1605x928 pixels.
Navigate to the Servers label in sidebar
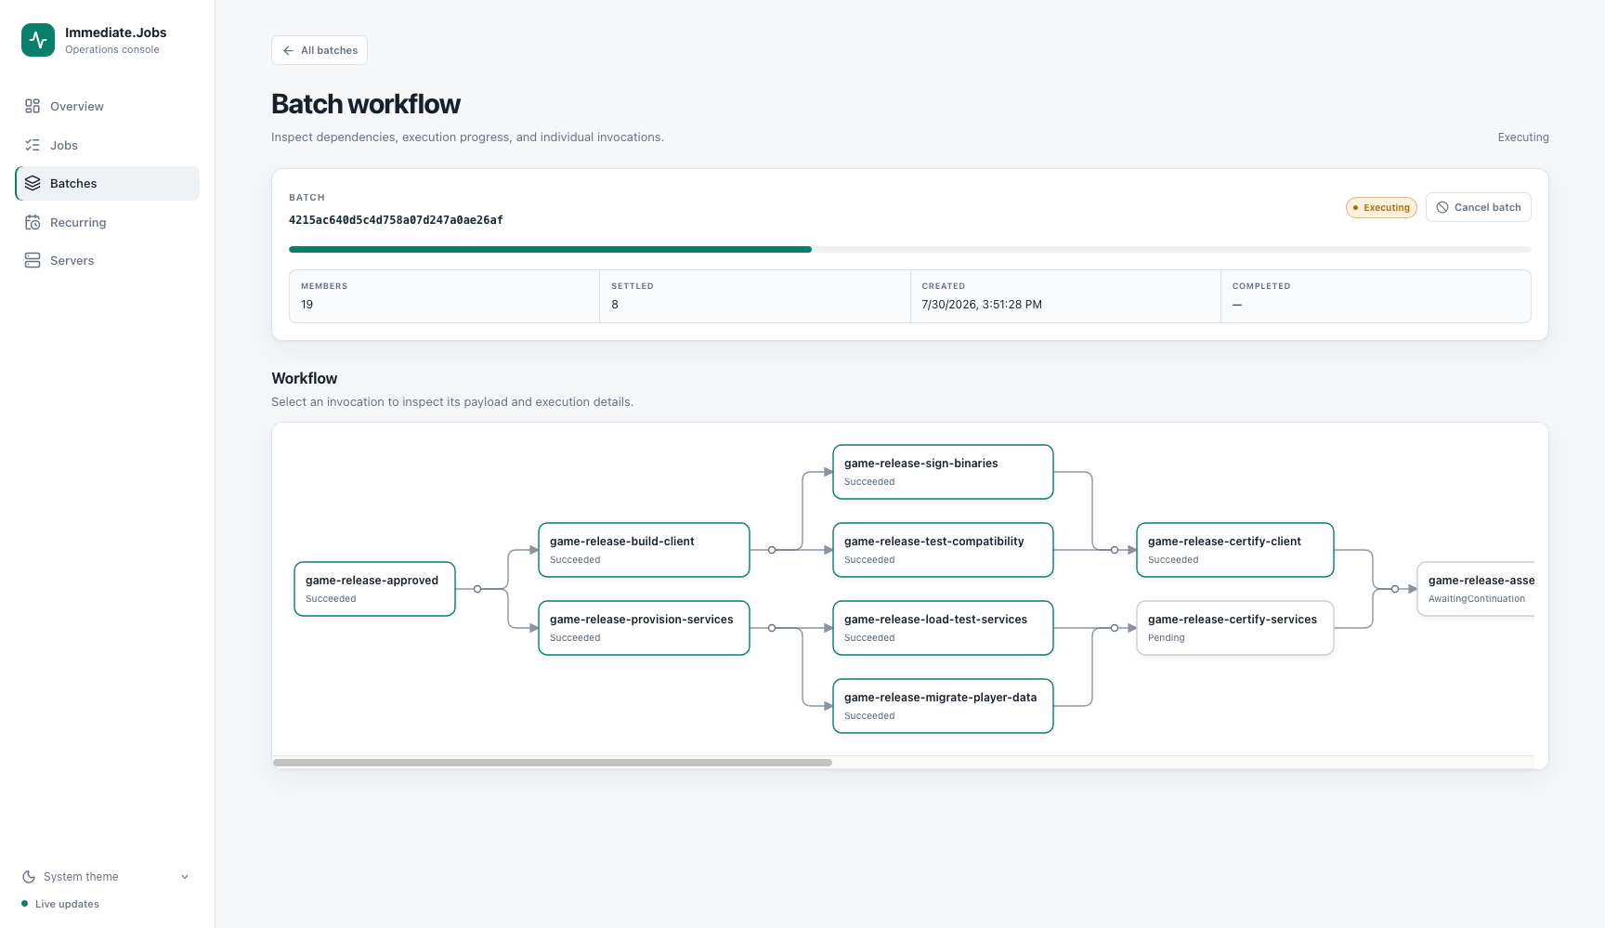(72, 260)
